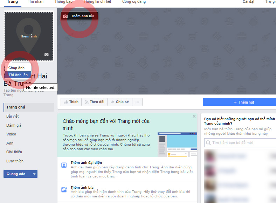Close the welcome panel with X
276x203 pixels.
click(x=194, y=116)
